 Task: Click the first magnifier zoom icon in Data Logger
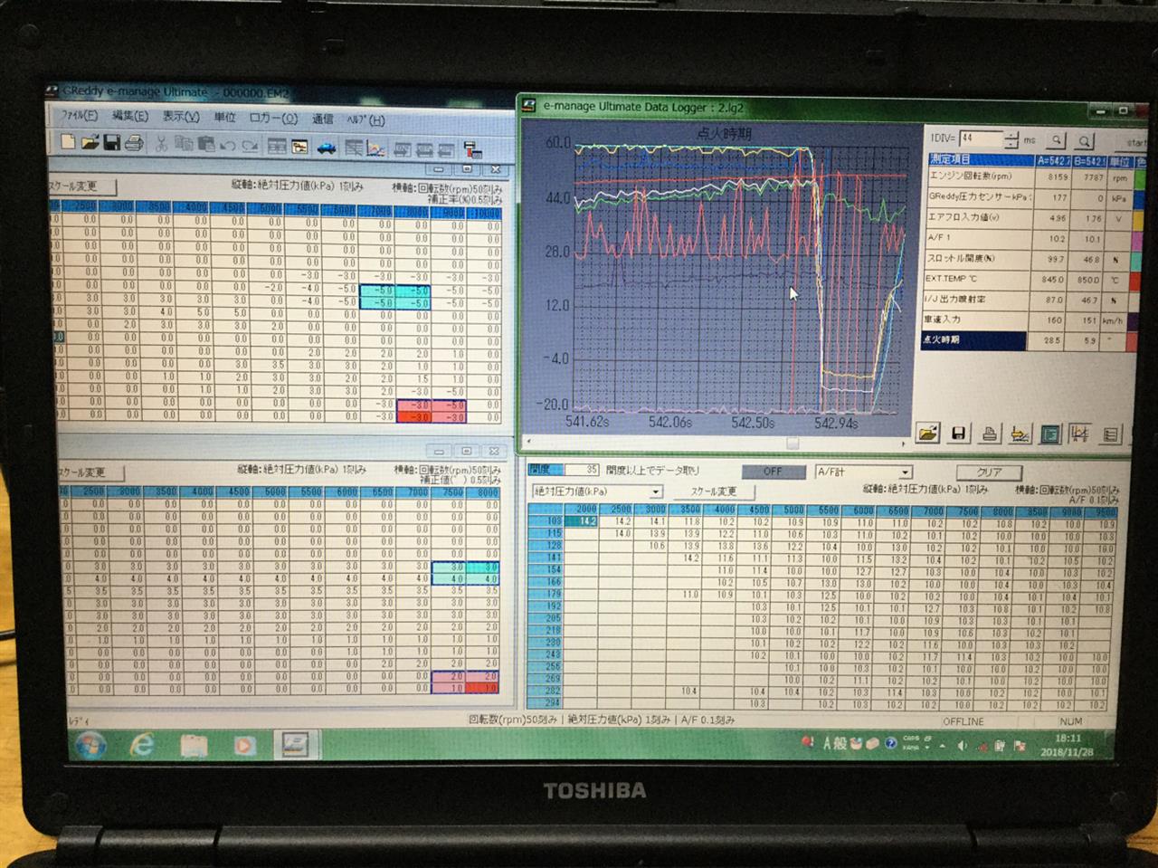pyautogui.click(x=1057, y=140)
